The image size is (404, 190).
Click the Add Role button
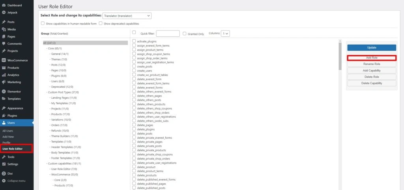[371, 58]
